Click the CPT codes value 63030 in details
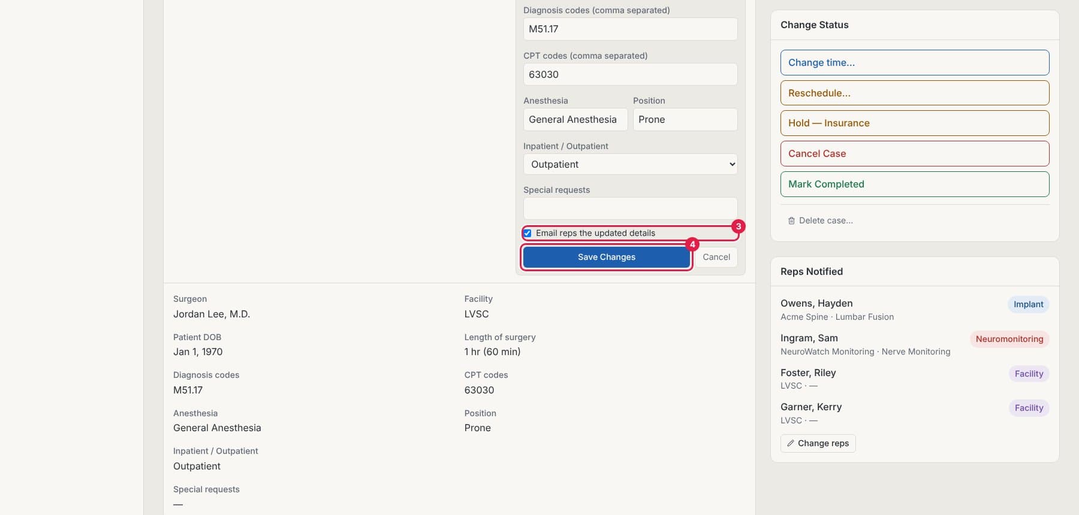 click(x=479, y=390)
